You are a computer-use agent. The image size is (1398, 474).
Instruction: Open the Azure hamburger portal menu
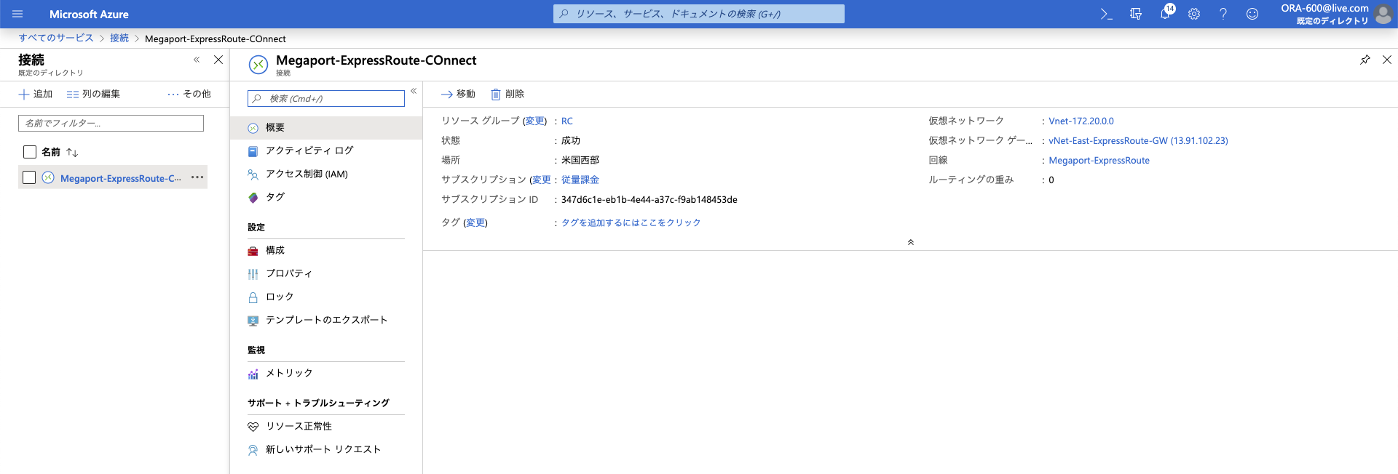[17, 14]
